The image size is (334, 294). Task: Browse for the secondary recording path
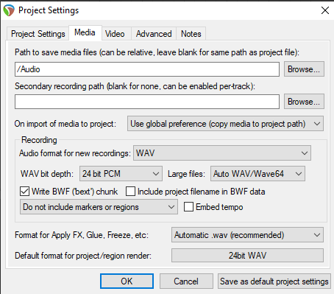point(304,102)
